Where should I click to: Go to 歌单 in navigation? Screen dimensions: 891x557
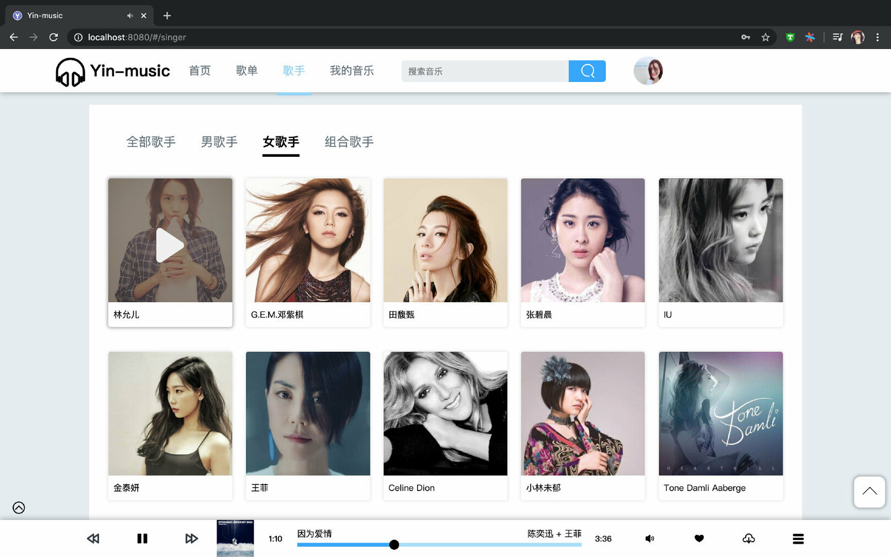247,70
